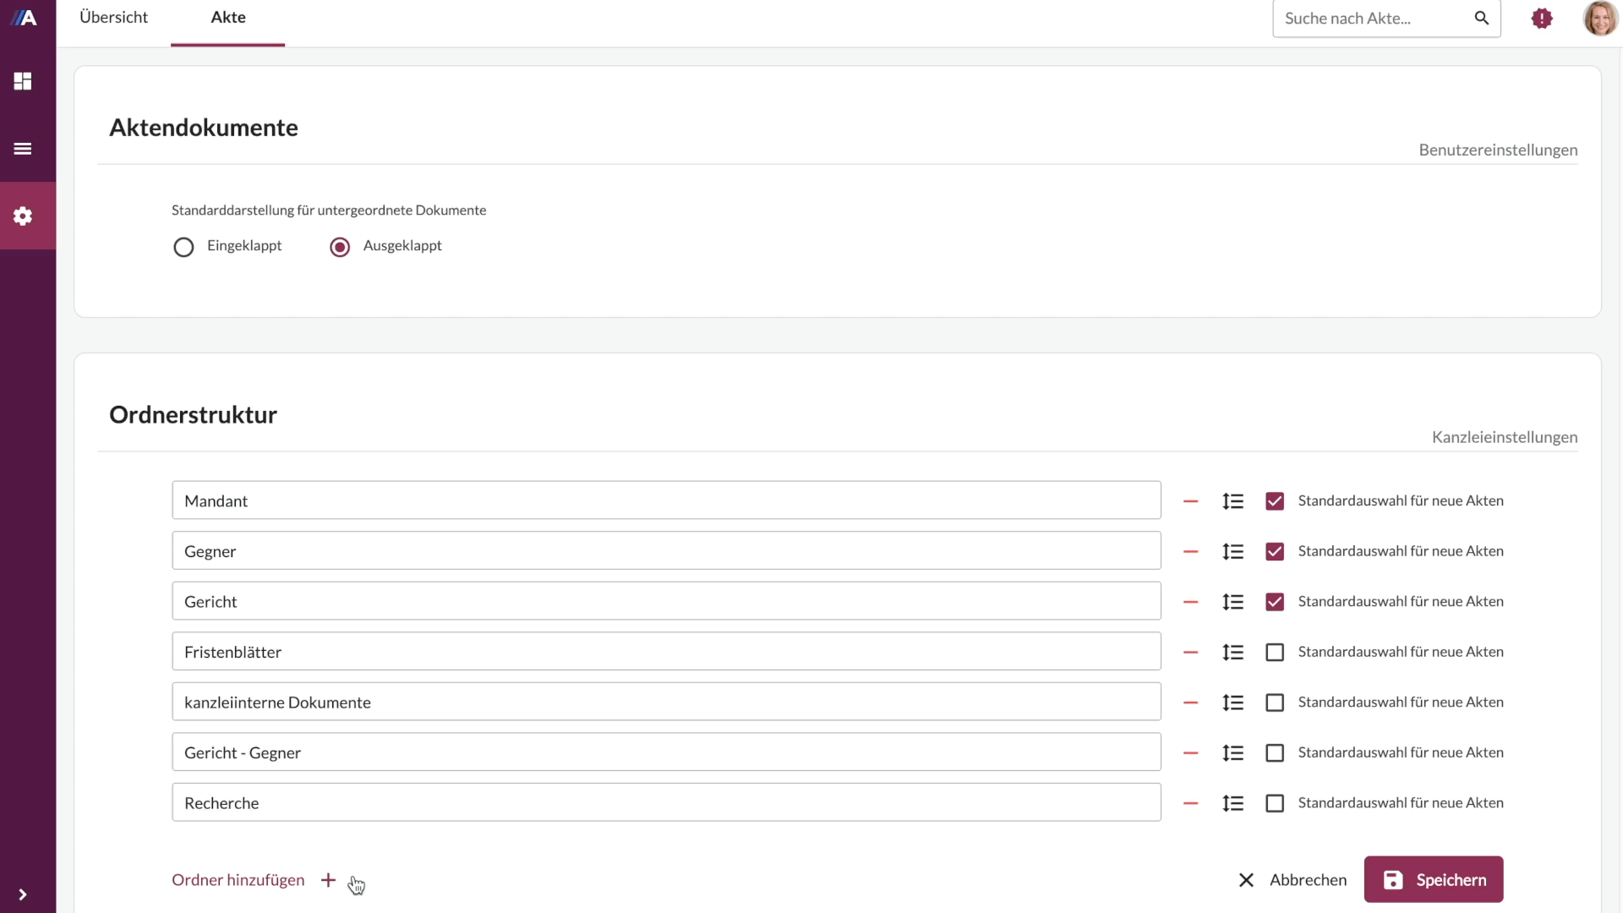Edit the kanzleiinterne Dokumente name field

click(x=666, y=702)
